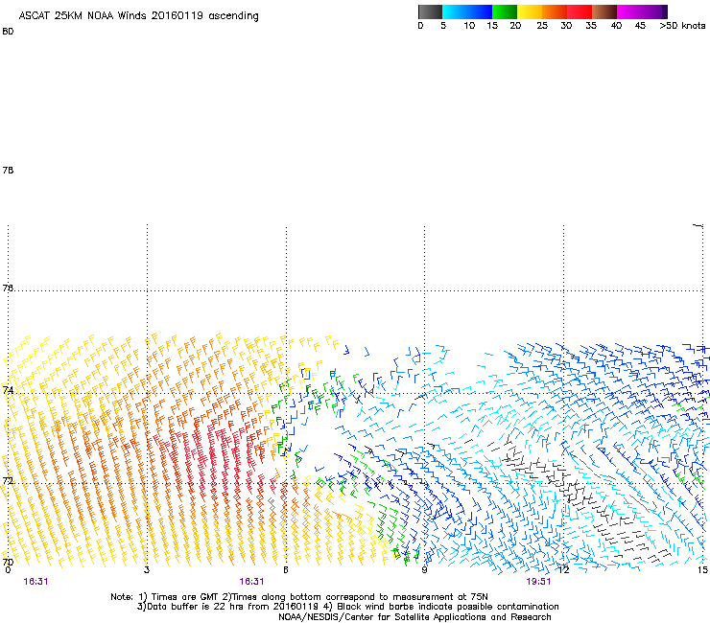The height and width of the screenshot is (623, 710).
Task: Click the '25' label under the color legend
Action: pos(542,26)
